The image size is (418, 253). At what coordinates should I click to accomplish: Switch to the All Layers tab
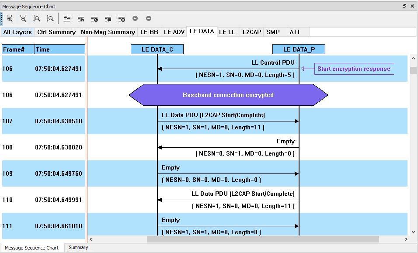(x=17, y=32)
